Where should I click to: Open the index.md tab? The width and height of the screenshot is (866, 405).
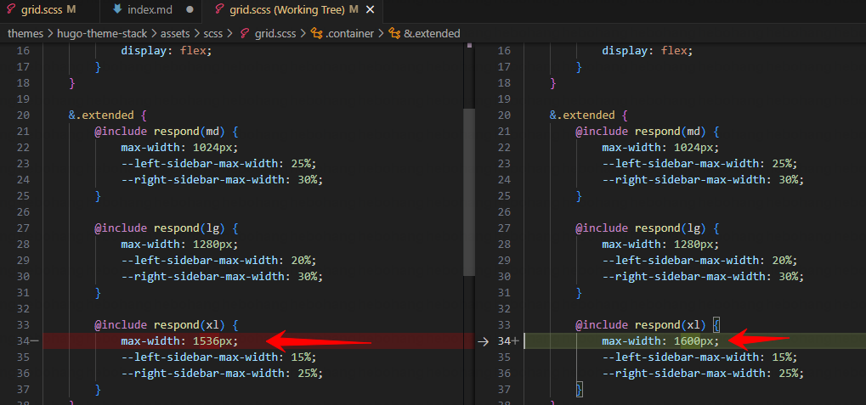click(x=150, y=10)
